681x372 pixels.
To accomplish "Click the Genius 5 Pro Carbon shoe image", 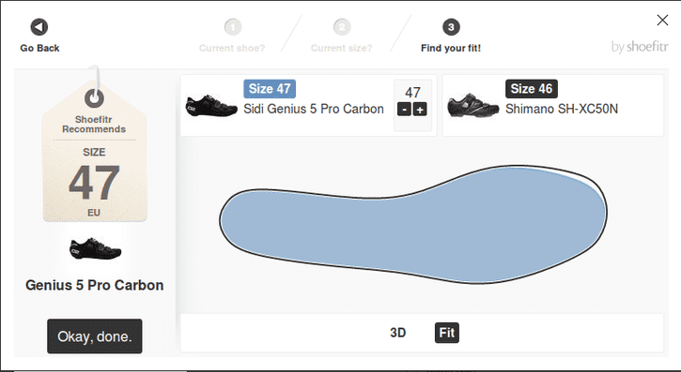I will [x=95, y=248].
